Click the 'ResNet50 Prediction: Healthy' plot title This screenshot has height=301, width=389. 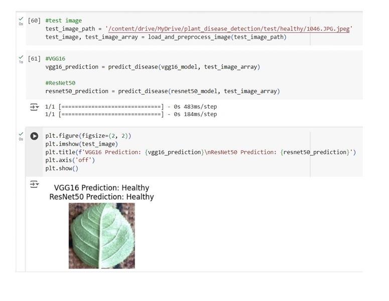[x=101, y=197]
